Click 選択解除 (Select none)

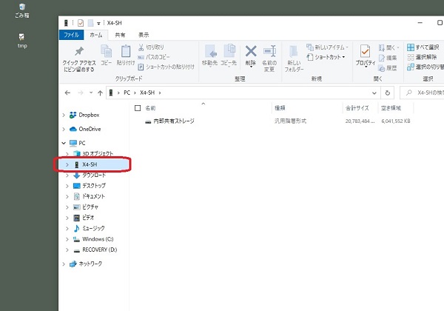click(422, 57)
